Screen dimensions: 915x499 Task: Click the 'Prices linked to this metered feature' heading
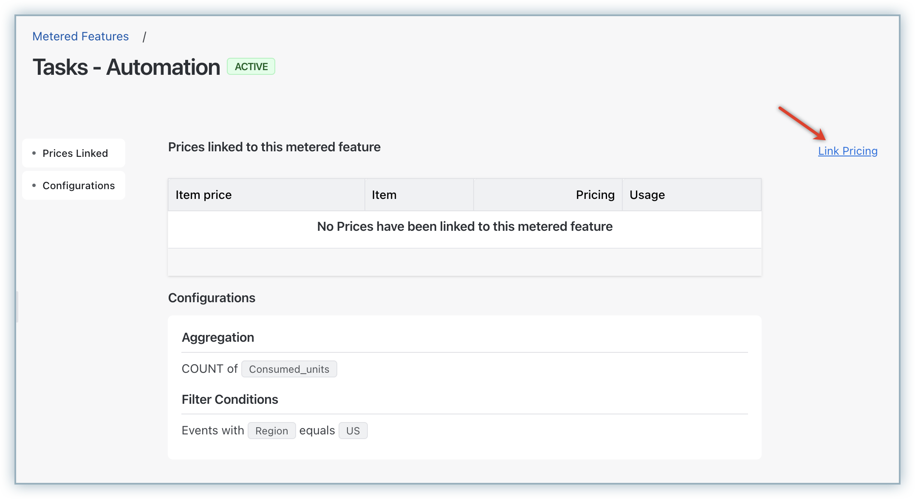pyautogui.click(x=274, y=147)
